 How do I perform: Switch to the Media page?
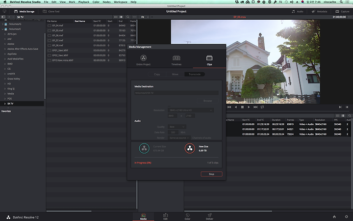143,217
